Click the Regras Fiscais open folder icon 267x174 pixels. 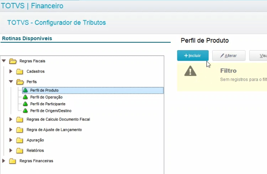tap(13, 61)
